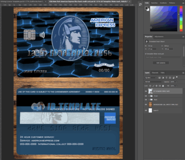The height and width of the screenshot is (160, 185).
Task: Select the ID Template water mark layer thumbnail
Action: tap(150, 91)
